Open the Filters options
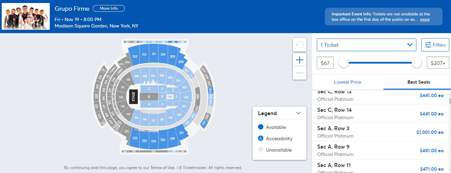Image resolution: width=451 pixels, height=173 pixels. (x=435, y=45)
